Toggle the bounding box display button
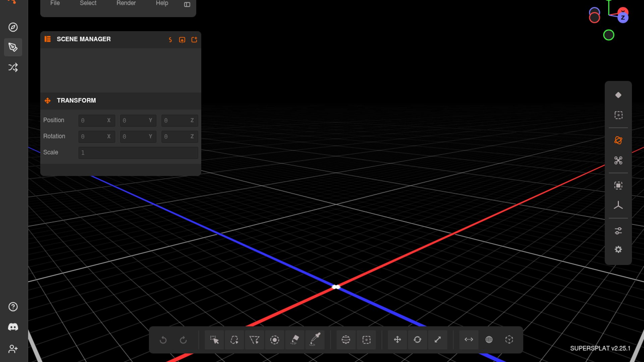This screenshot has width=644, height=362. click(x=618, y=186)
